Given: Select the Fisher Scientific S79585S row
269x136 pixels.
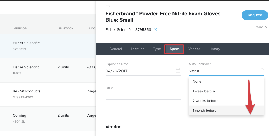Looking at the screenshot, I should coord(48,46).
